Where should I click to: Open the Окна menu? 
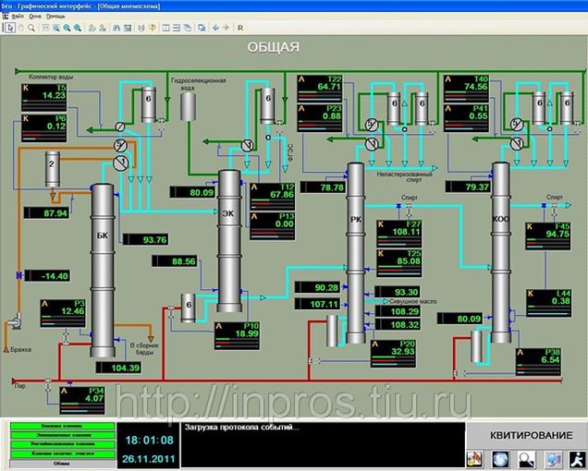[35, 17]
